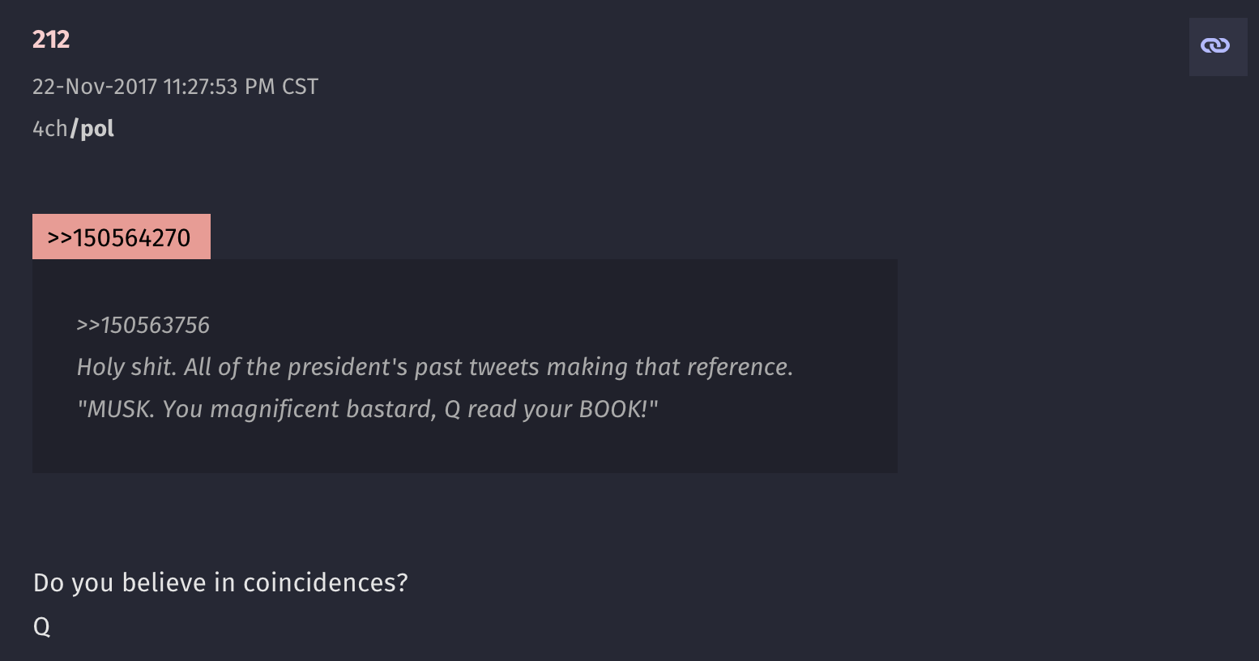Image resolution: width=1259 pixels, height=661 pixels.
Task: Open the /pol board label
Action: click(92, 129)
